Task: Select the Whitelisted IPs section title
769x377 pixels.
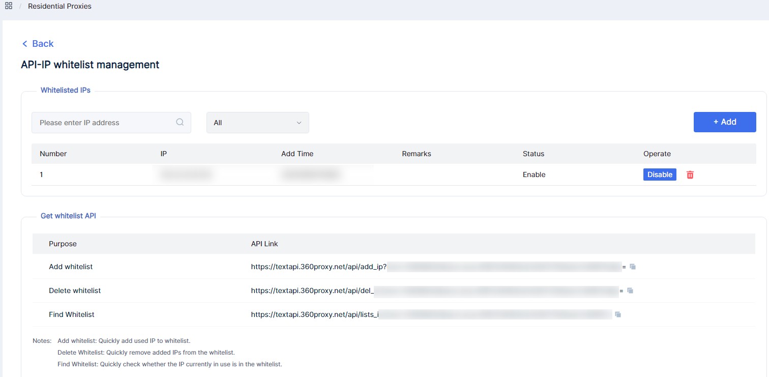Action: pos(66,90)
